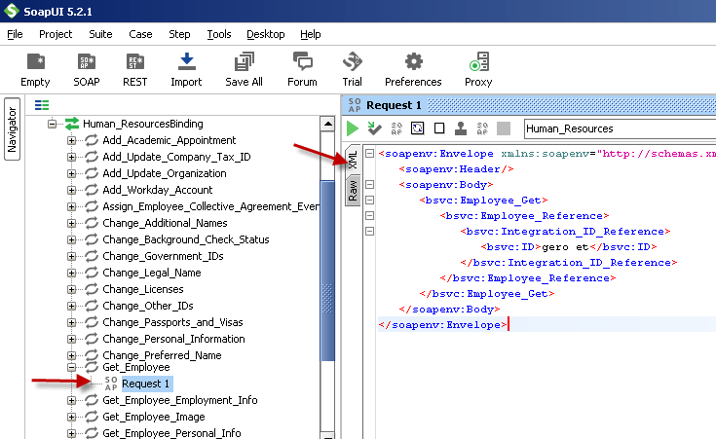Expand Get_Employee_Employment_Info node
The height and width of the screenshot is (439, 716).
coord(72,401)
